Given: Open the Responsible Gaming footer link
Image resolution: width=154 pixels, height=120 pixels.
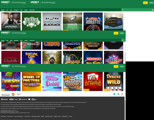Looking at the screenshot, I should point(36,116).
